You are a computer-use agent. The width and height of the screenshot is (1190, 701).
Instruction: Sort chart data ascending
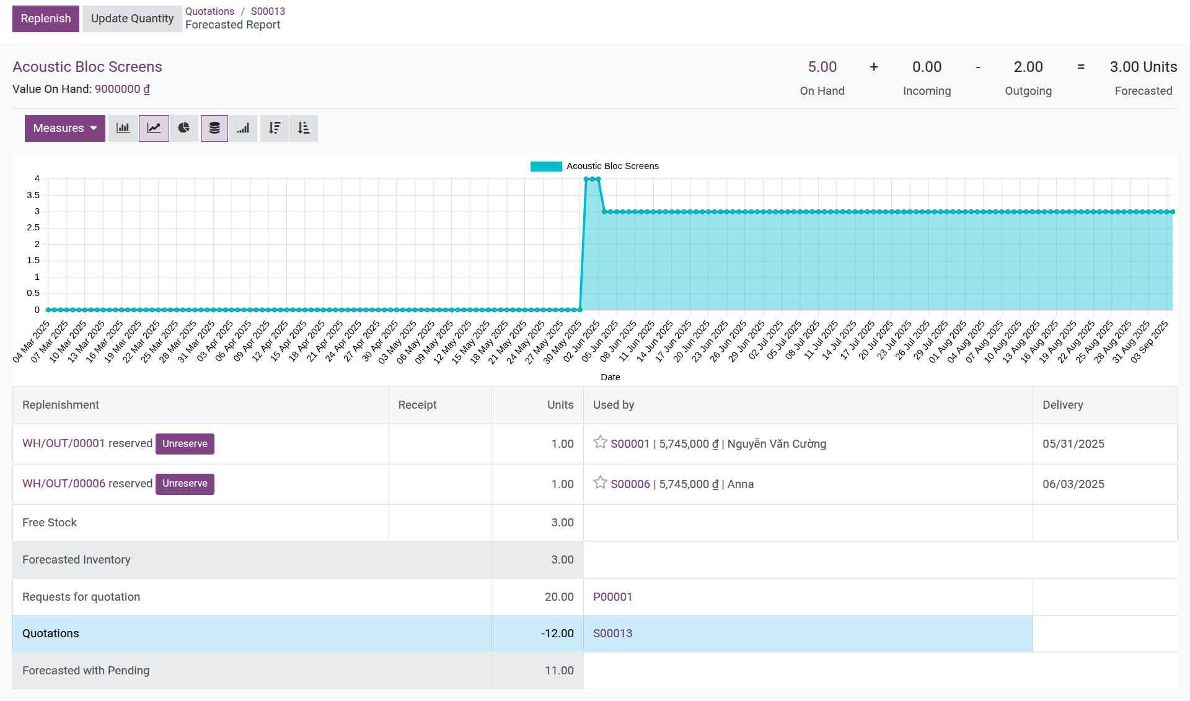tap(304, 128)
